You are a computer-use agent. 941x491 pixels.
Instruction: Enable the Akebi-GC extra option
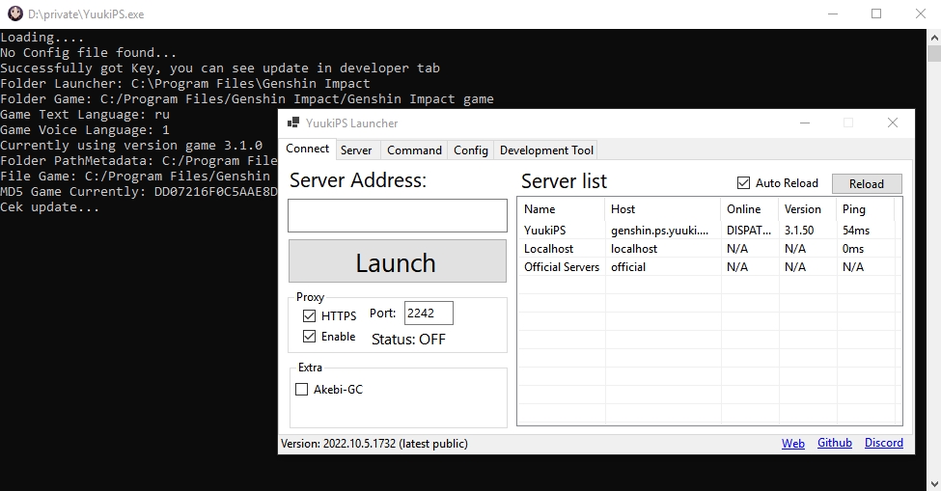pos(302,390)
